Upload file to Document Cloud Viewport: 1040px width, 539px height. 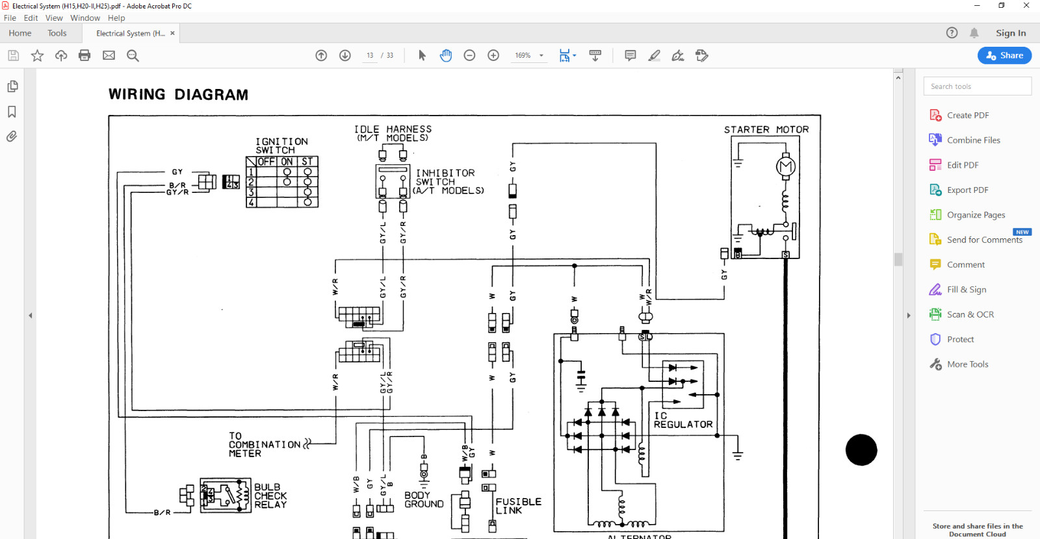(61, 56)
